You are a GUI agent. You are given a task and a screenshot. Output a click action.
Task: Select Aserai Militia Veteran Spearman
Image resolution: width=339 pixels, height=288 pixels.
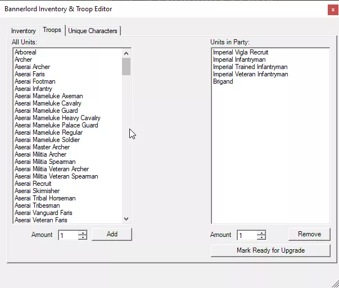click(x=68, y=176)
